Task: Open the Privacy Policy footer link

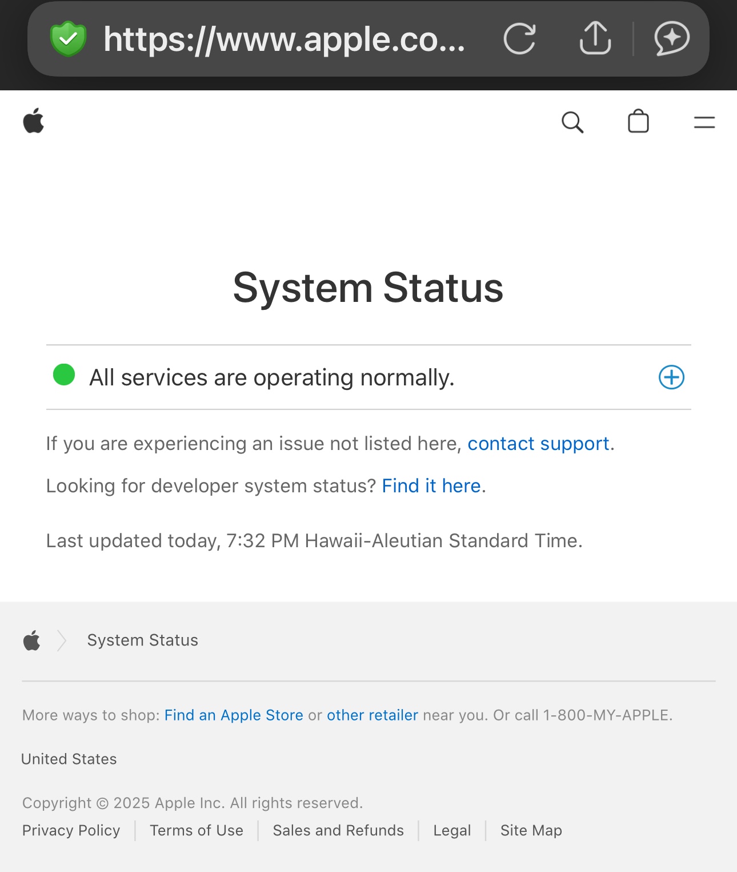Action: (x=71, y=830)
